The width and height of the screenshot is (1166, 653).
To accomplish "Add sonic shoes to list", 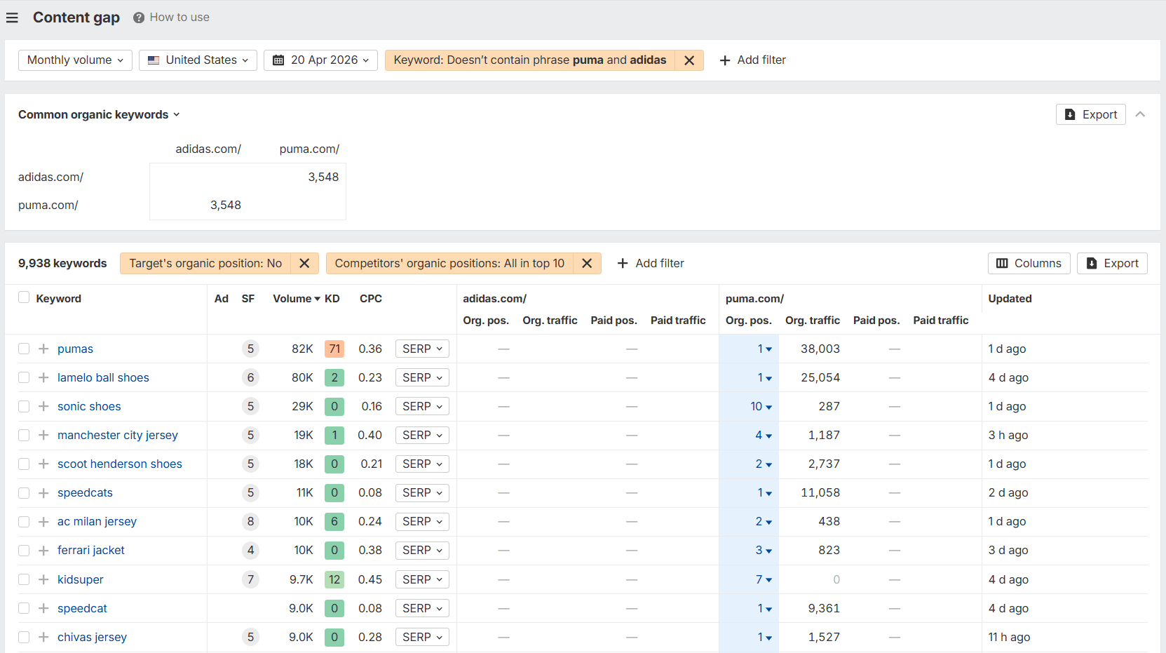I will coord(43,406).
